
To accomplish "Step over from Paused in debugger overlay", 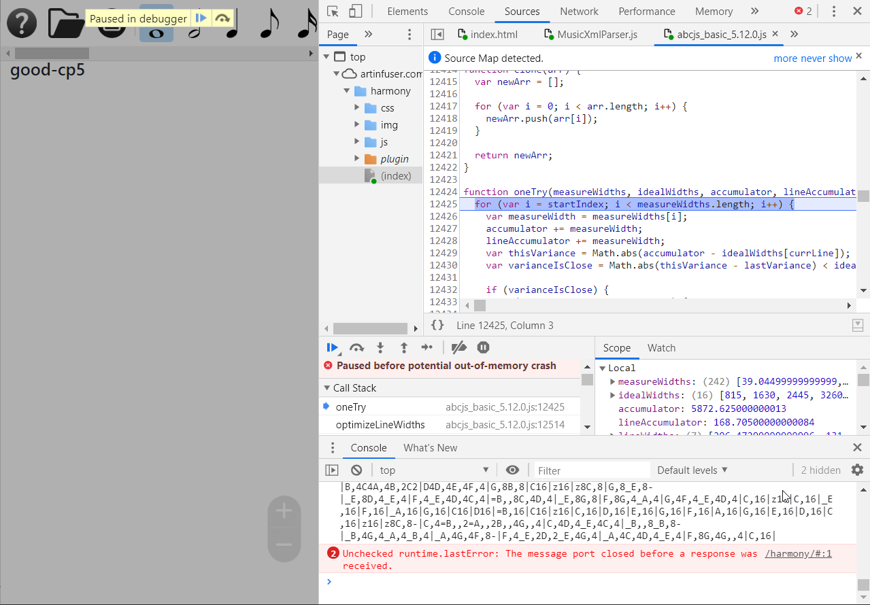I will coord(222,18).
